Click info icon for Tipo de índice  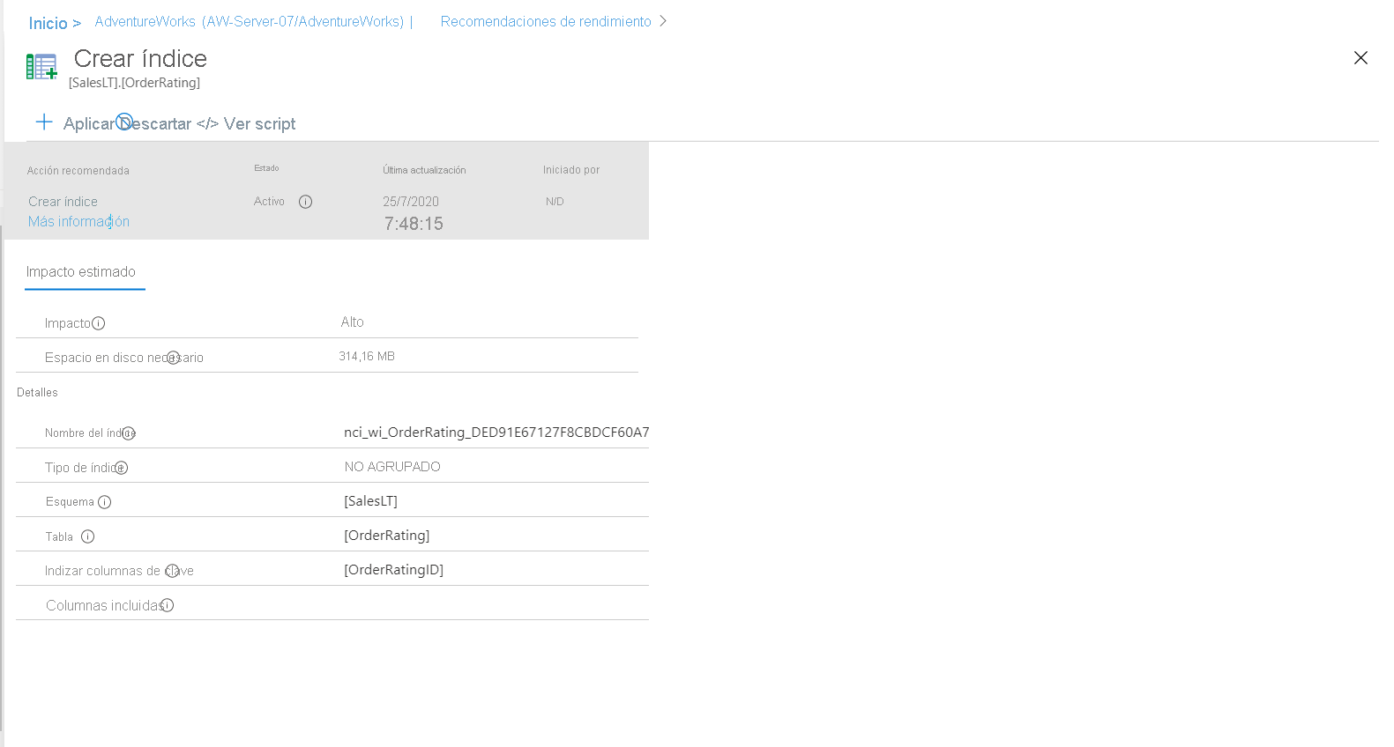click(x=122, y=468)
